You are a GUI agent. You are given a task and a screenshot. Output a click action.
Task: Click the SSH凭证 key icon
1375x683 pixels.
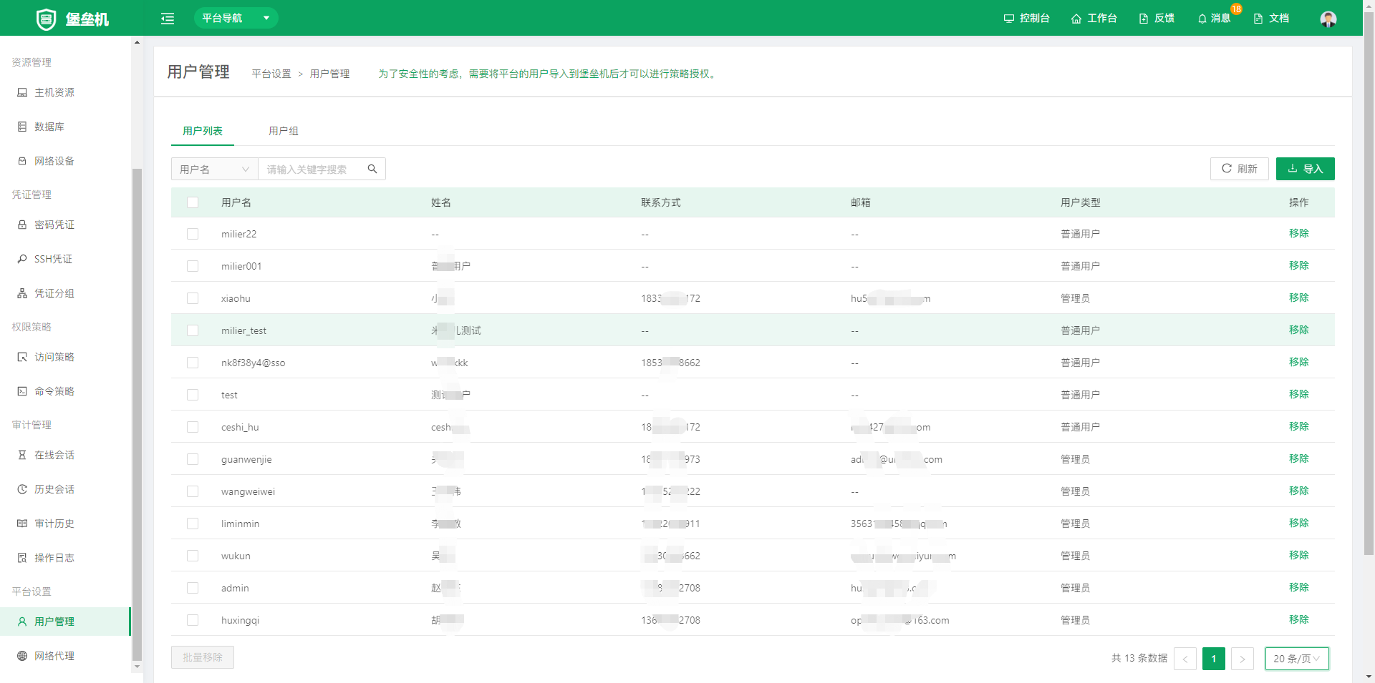coord(22,259)
